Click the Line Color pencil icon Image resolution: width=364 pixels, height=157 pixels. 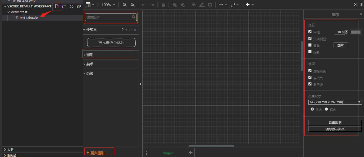(201, 5)
